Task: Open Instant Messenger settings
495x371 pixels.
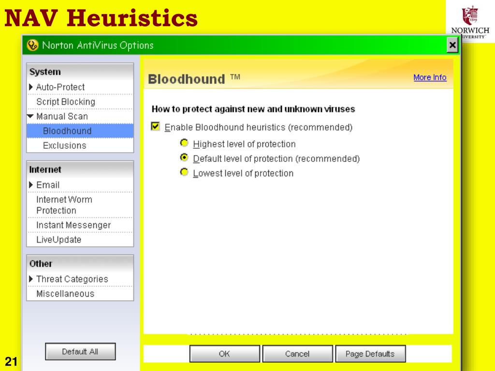Action: tap(73, 225)
